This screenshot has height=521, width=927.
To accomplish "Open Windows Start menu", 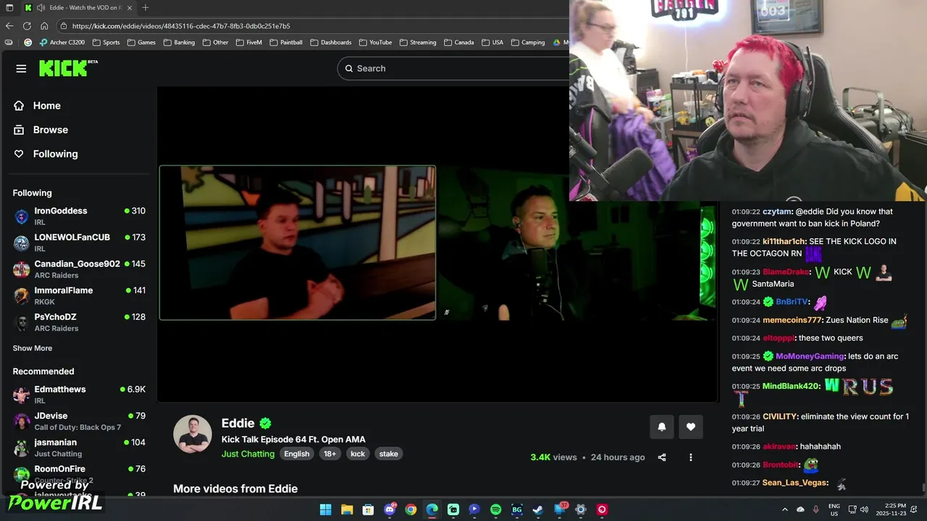I will (325, 509).
